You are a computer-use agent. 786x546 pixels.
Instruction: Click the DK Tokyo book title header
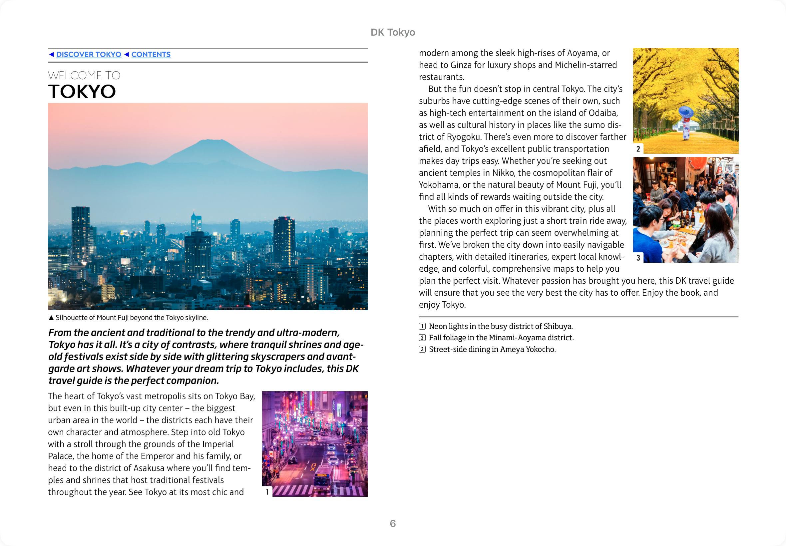pyautogui.click(x=392, y=32)
